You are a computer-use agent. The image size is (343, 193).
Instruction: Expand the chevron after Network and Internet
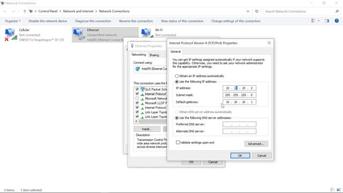pos(96,11)
